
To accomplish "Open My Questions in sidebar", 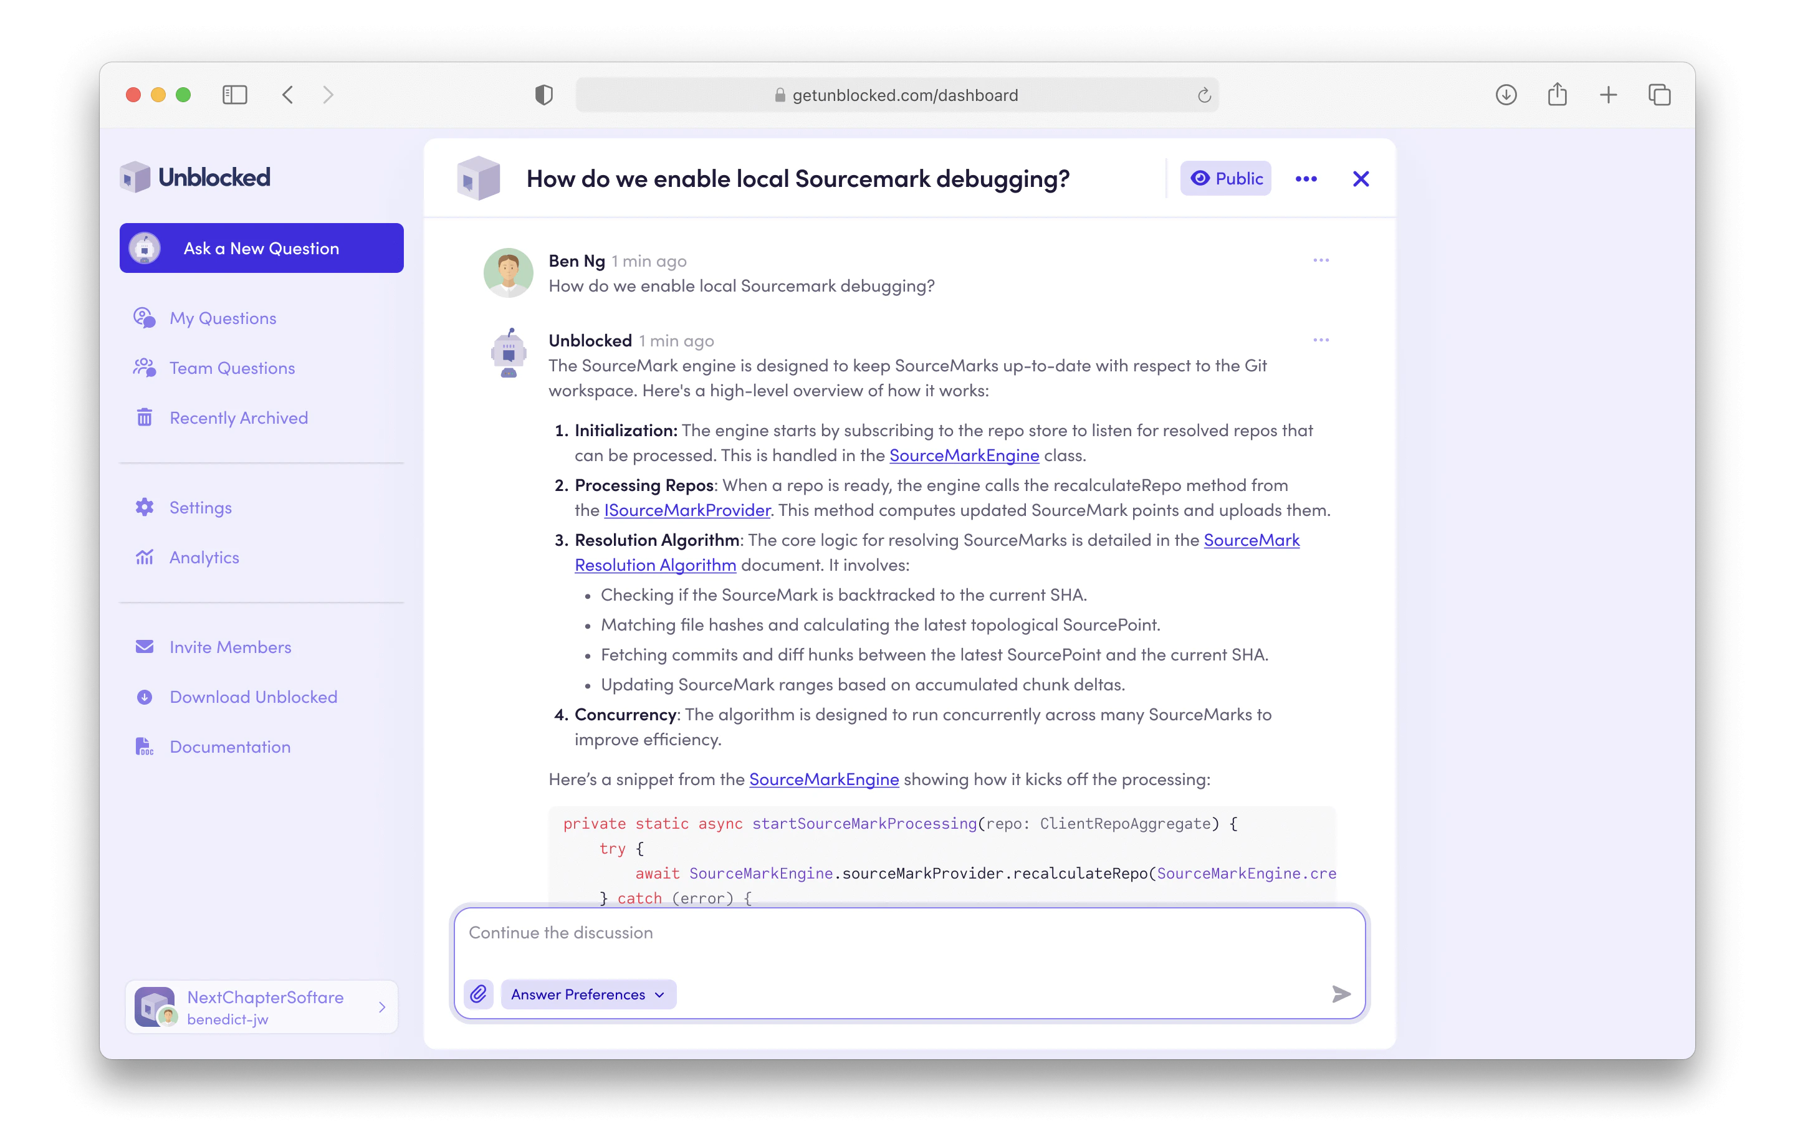I will pos(223,318).
